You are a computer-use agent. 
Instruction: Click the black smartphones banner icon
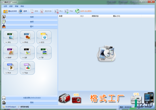point(149,98)
